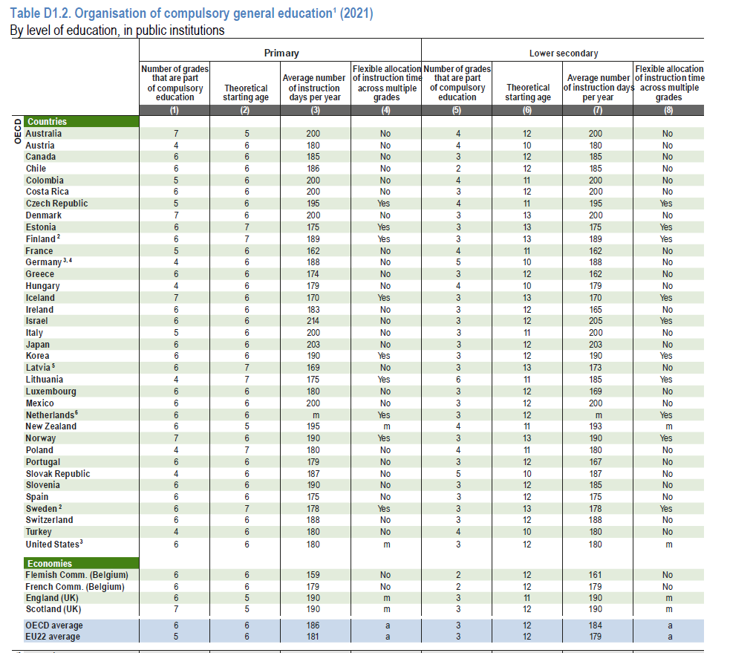
Task: Select the 'Flemish Comm. (Belgium)' row label
Action: 76,575
